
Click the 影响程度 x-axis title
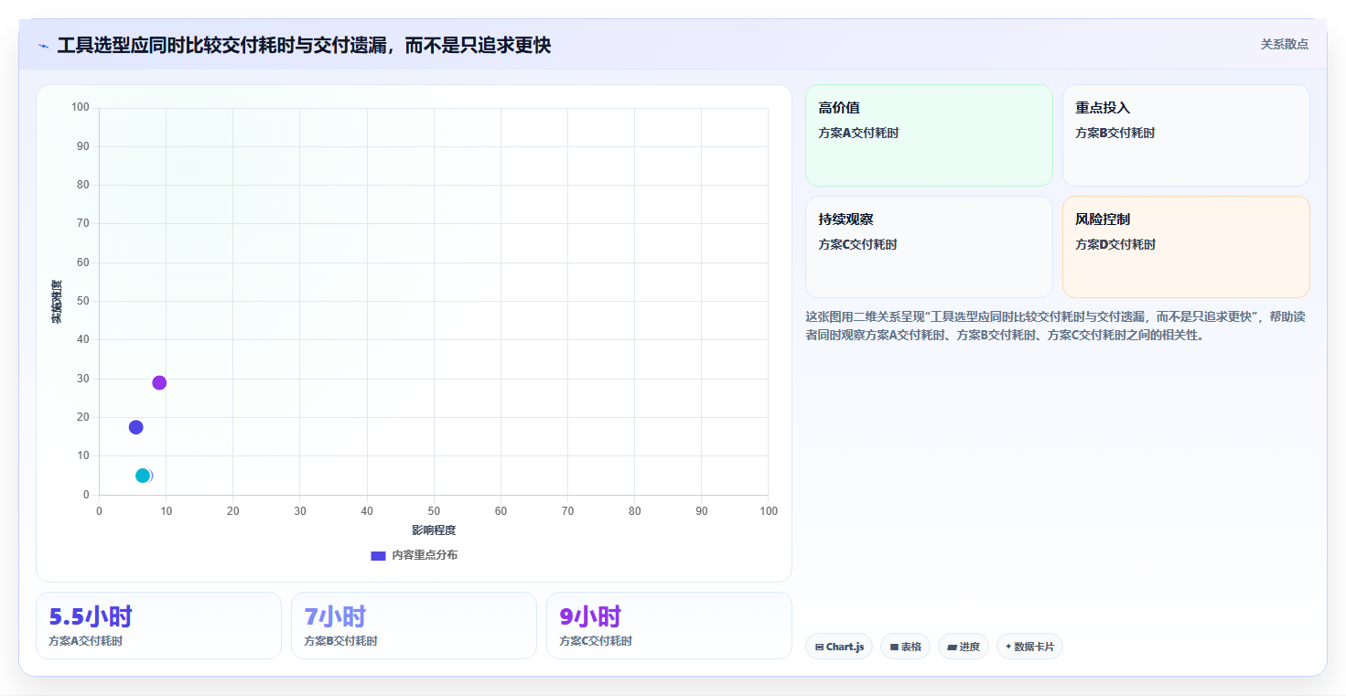[x=433, y=530]
